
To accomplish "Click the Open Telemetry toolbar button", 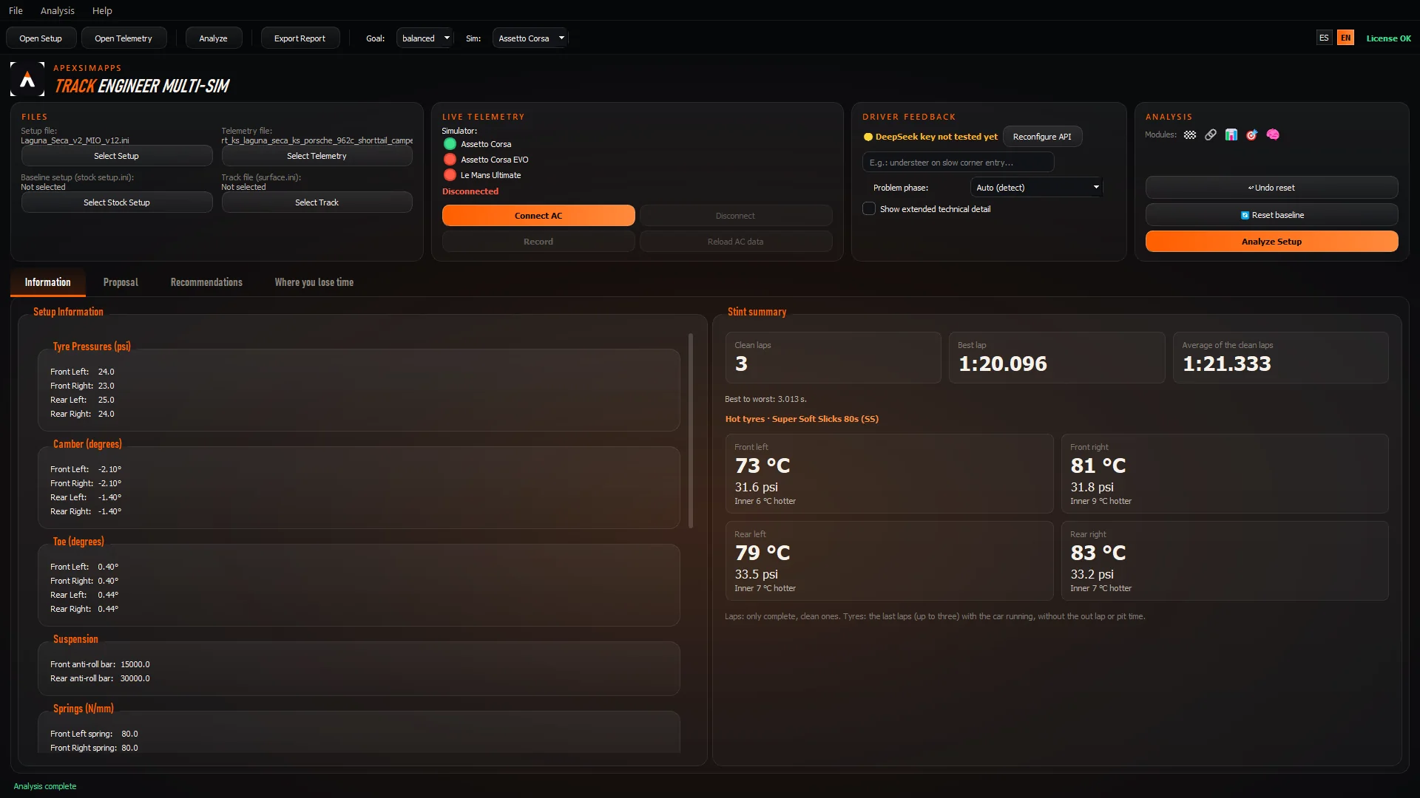I will point(124,38).
